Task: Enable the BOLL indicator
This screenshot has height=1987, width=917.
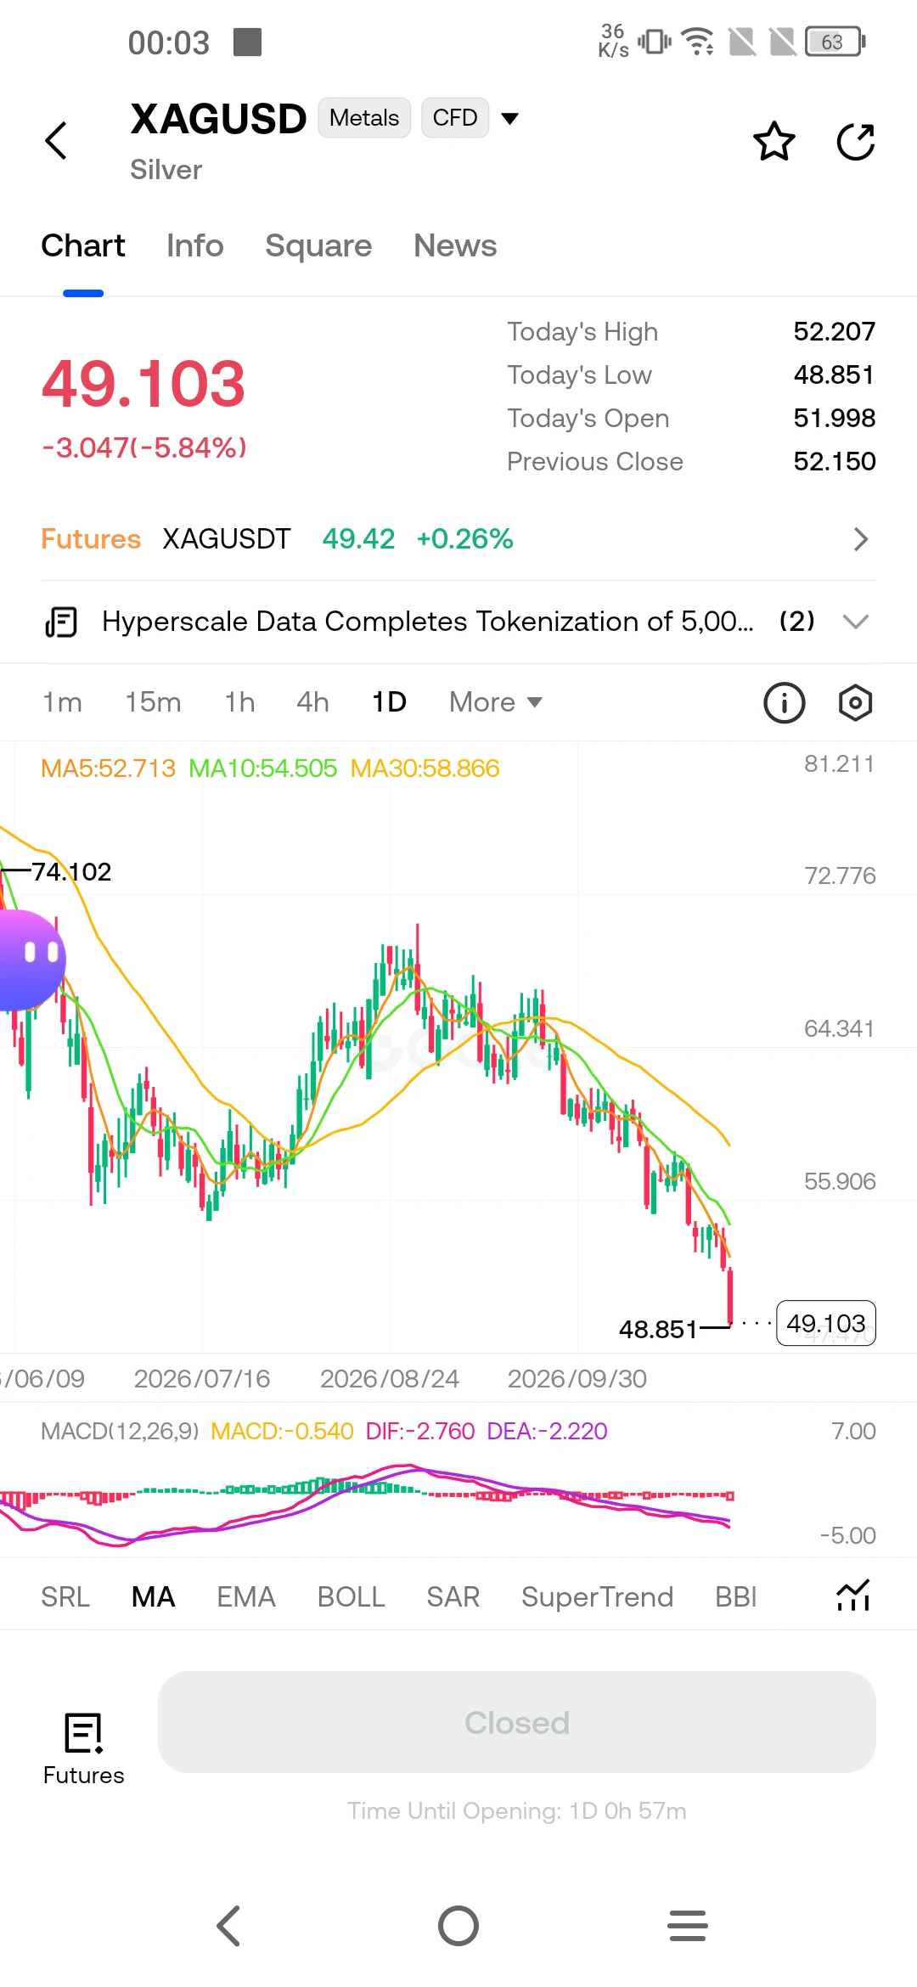Action: click(352, 1597)
